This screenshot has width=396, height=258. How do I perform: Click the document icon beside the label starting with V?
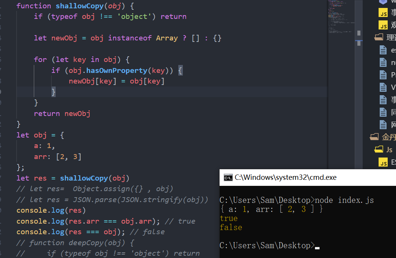[x=383, y=87]
